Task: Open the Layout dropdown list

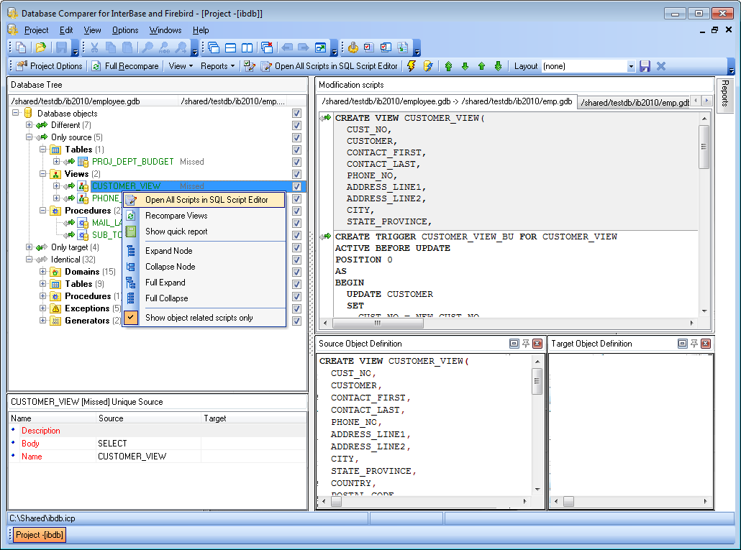Action: tap(632, 65)
